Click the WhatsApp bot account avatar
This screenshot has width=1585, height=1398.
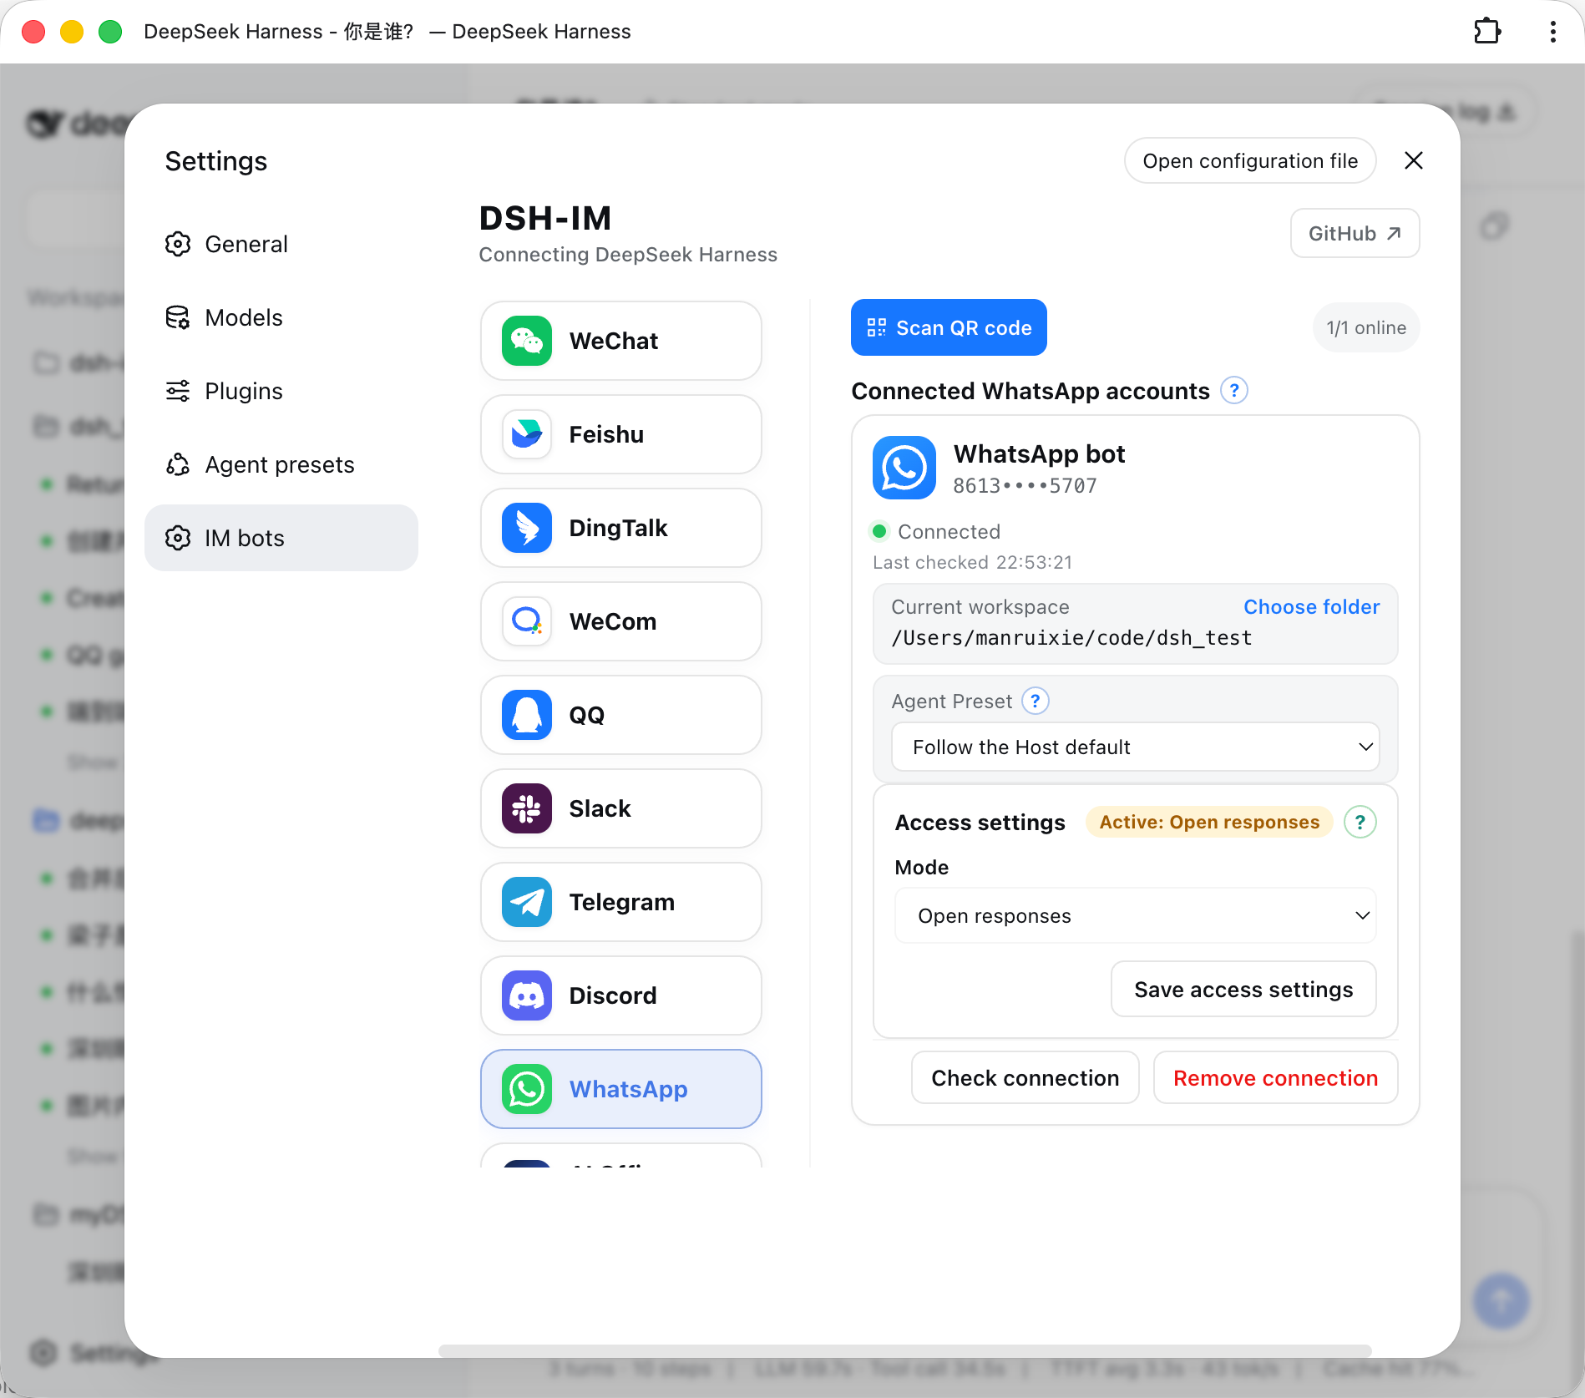[904, 468]
